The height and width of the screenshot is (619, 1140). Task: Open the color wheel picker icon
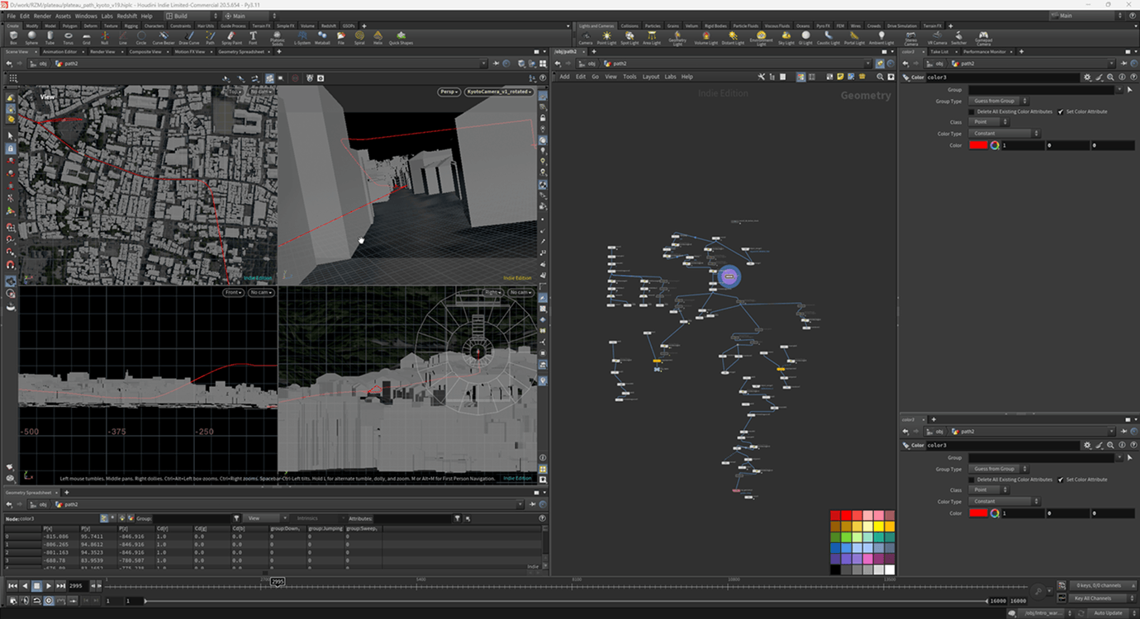(x=995, y=145)
